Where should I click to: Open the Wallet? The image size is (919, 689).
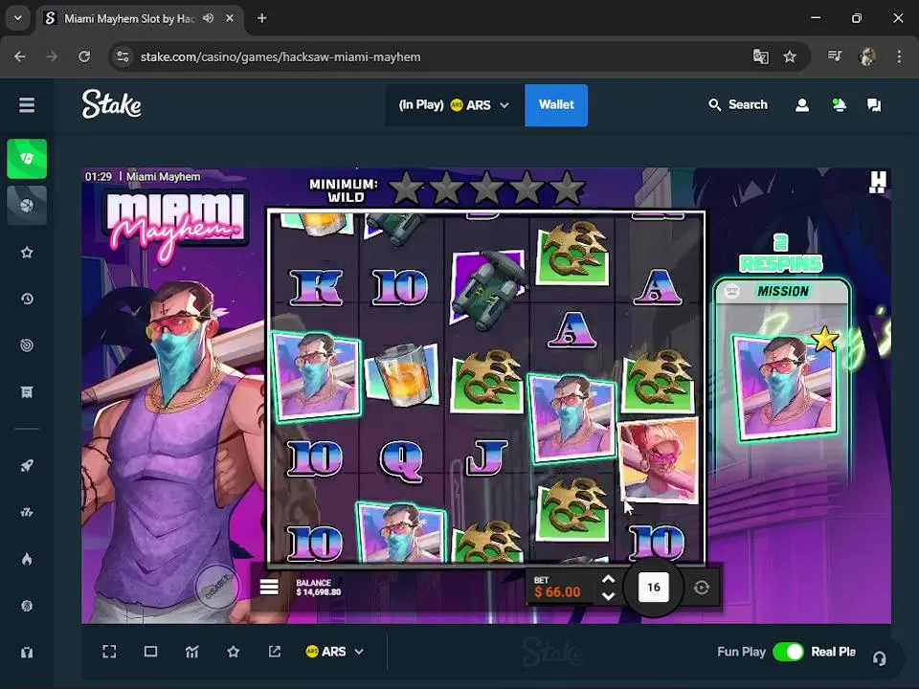coord(556,105)
